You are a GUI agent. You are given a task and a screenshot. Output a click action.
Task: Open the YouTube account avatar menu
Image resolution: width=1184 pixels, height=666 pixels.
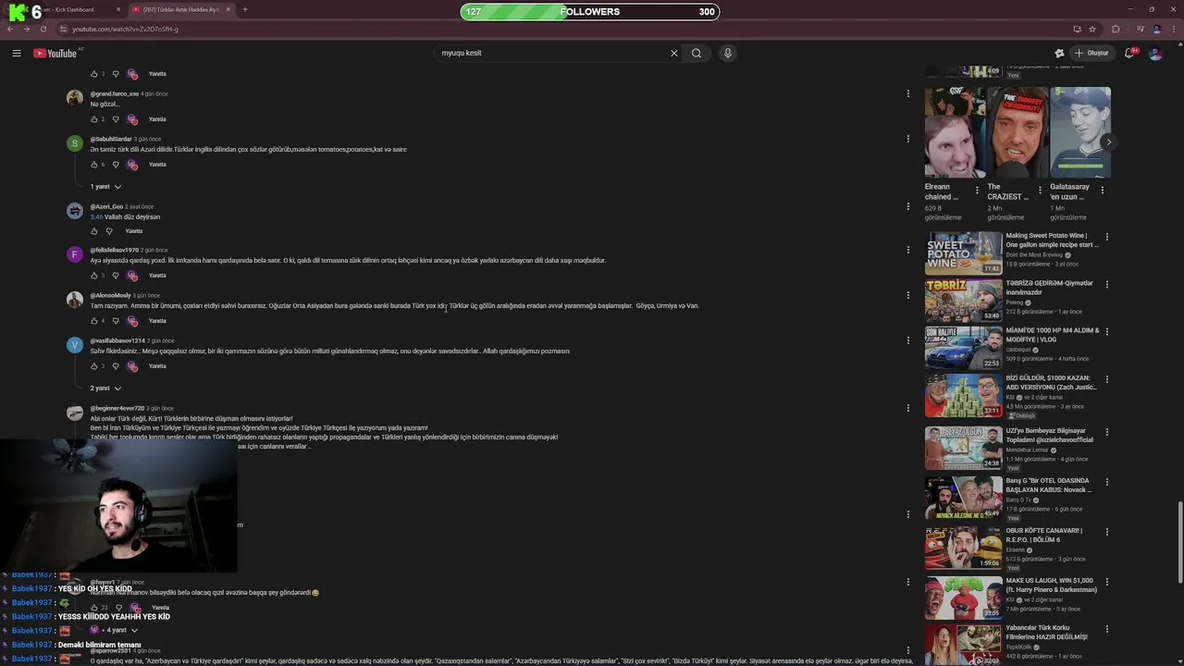tap(1155, 53)
